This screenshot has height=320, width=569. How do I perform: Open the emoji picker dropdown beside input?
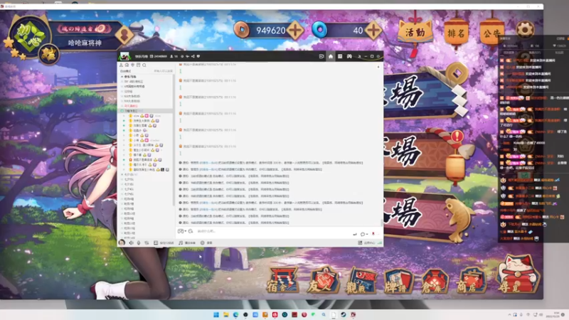[x=182, y=231]
